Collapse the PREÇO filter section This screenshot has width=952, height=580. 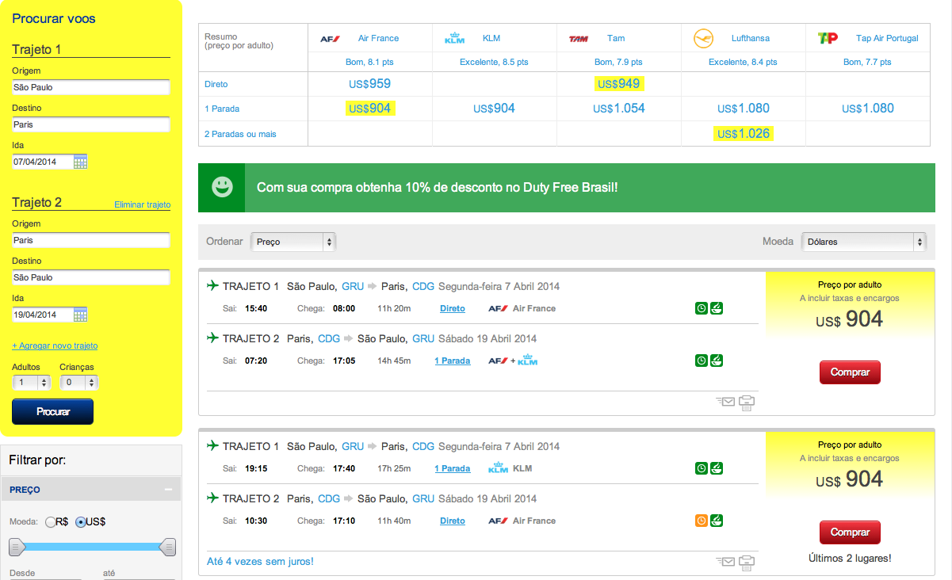(168, 490)
